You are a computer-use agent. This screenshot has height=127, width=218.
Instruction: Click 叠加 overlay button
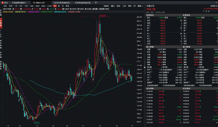pyautogui.click(x=113, y=6)
